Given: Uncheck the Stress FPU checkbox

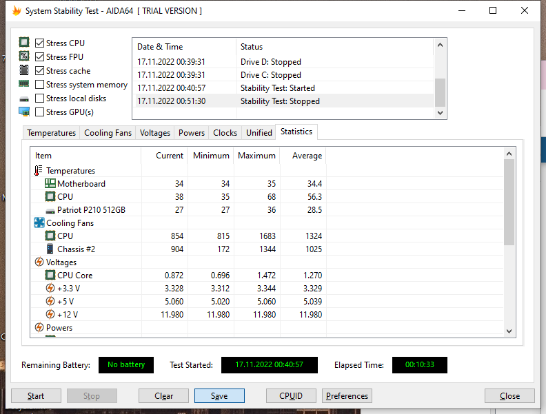Looking at the screenshot, I should (x=40, y=56).
